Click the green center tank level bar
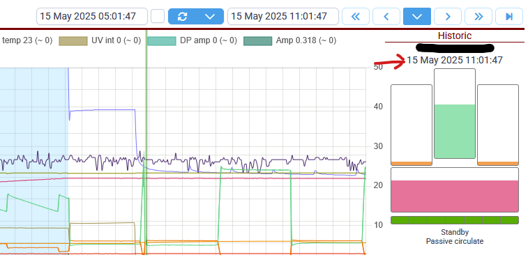The width and height of the screenshot is (528, 255). (x=455, y=131)
